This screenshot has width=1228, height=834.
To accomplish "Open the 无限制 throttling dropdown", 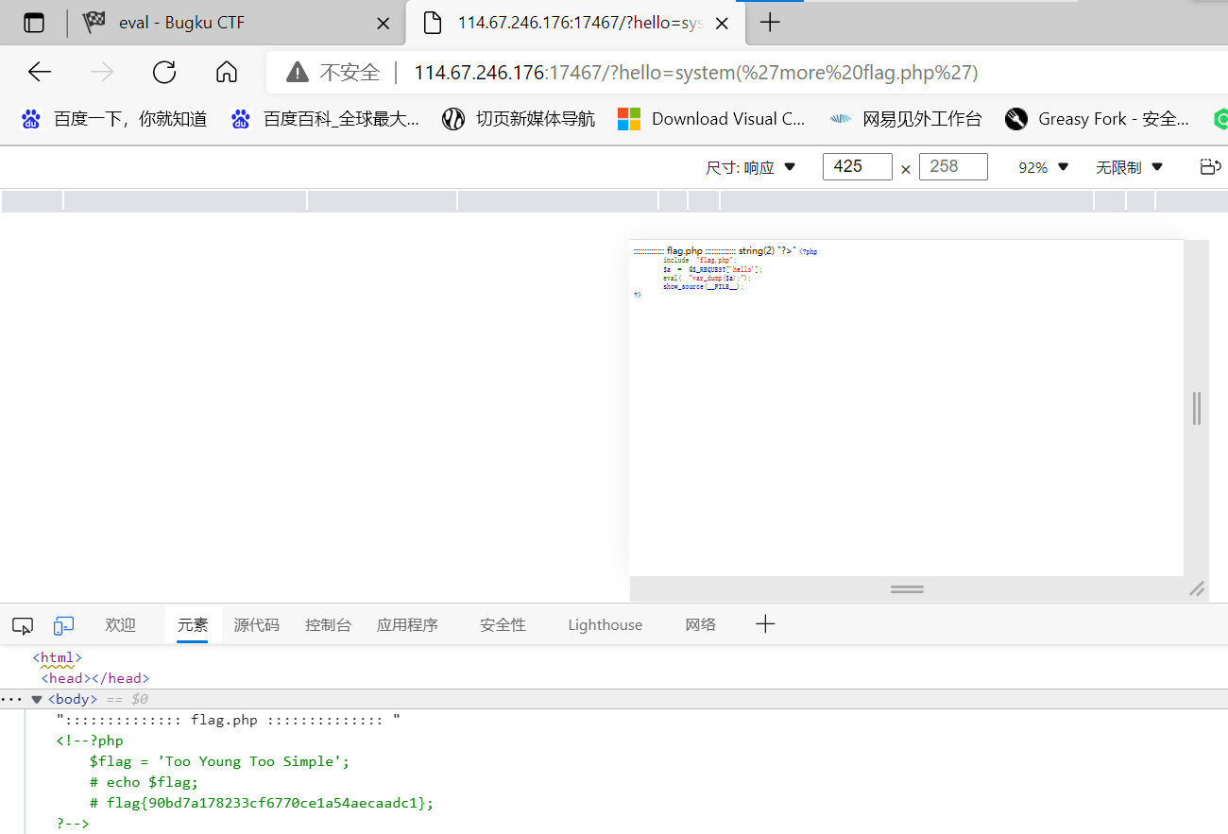I will [x=1129, y=167].
